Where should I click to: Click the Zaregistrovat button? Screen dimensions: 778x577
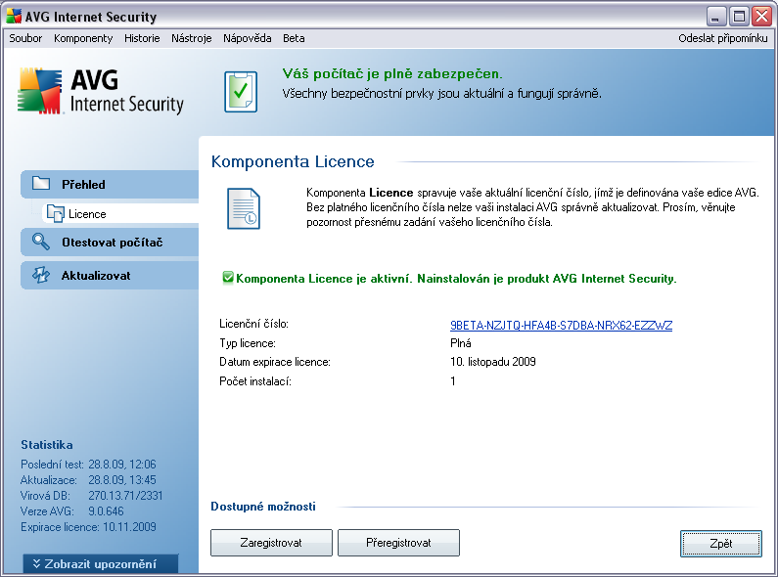tap(271, 543)
